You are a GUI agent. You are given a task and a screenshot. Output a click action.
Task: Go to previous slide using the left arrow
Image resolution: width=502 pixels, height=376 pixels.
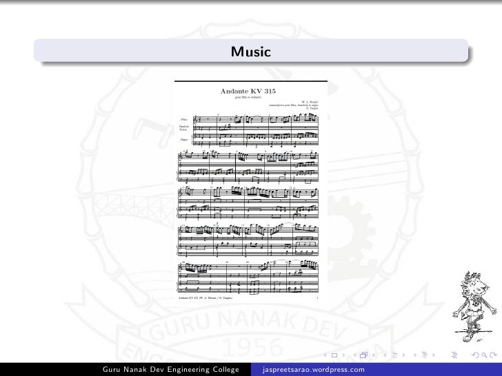325,355
